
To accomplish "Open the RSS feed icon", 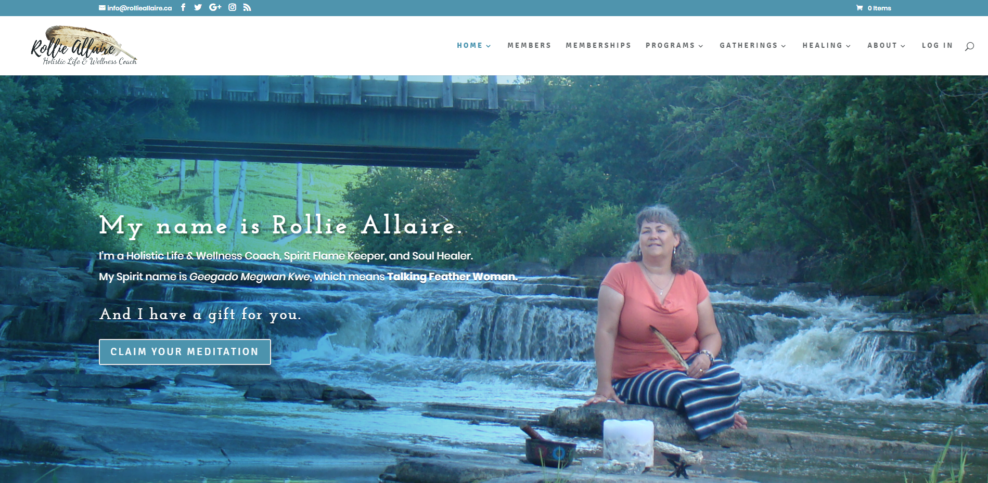I will [247, 7].
